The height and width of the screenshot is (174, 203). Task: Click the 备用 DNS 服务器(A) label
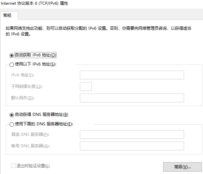(30, 146)
